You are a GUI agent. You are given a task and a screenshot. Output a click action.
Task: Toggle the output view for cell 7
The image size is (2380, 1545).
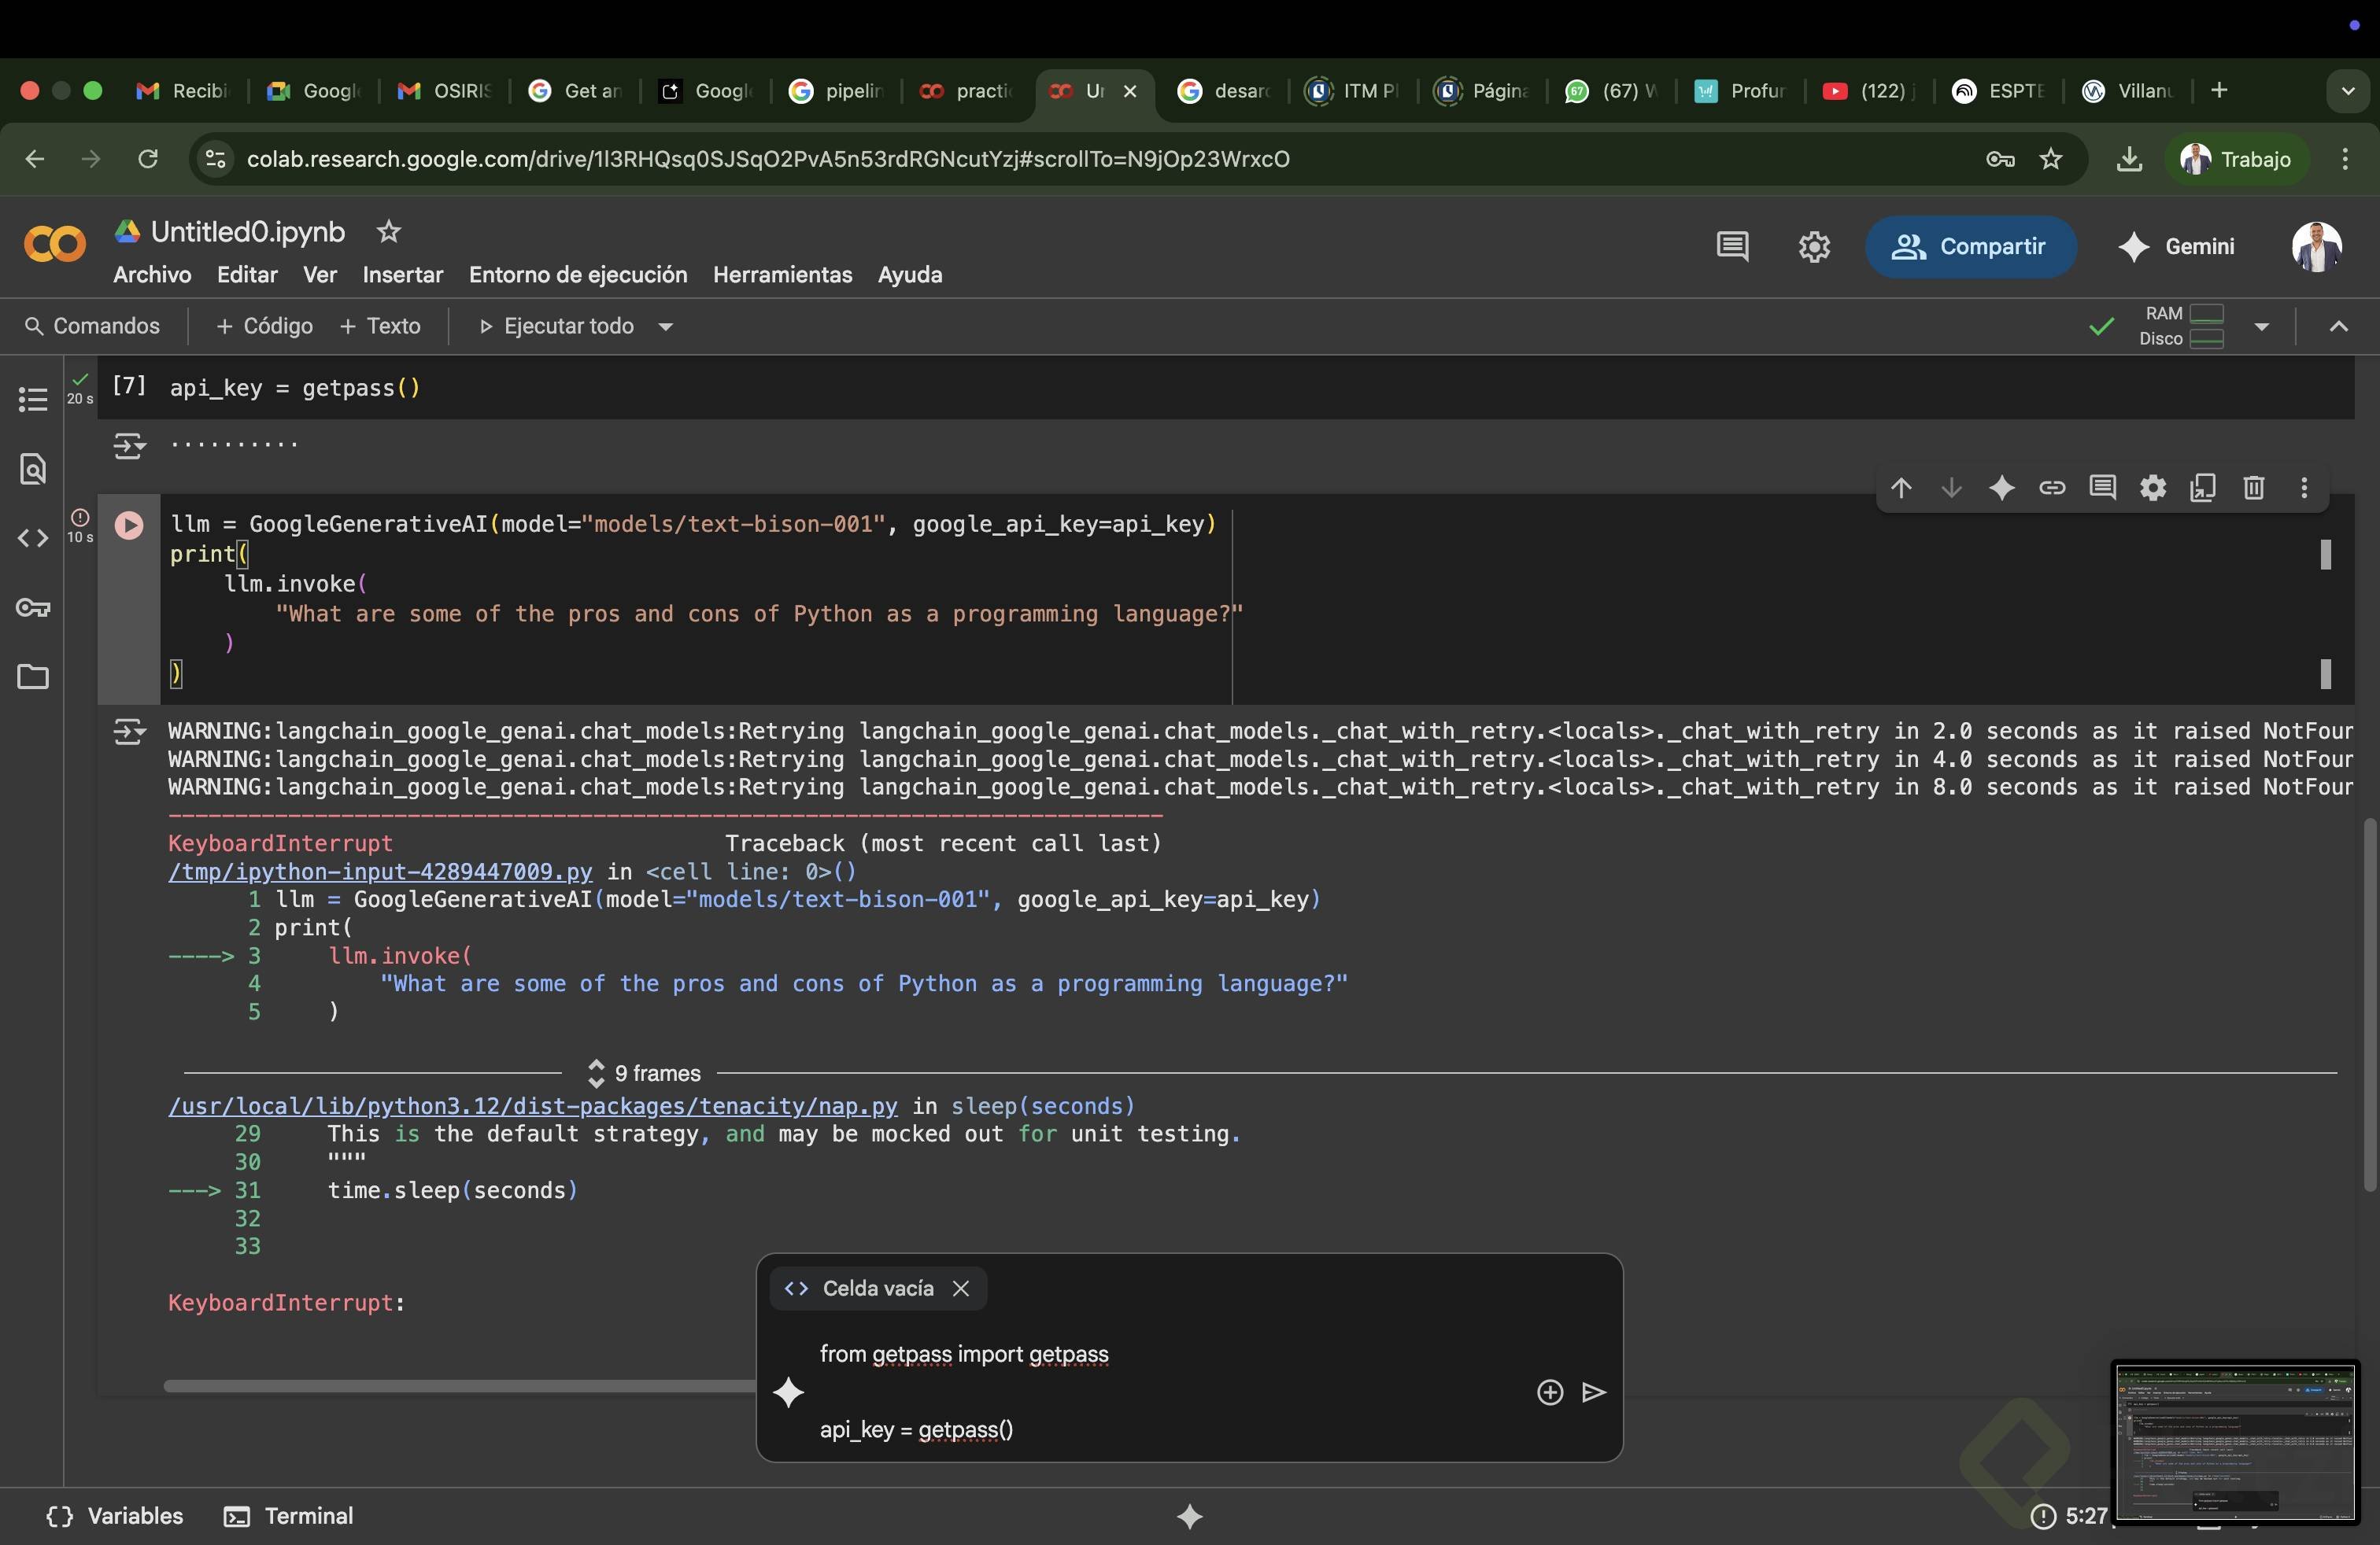click(129, 446)
